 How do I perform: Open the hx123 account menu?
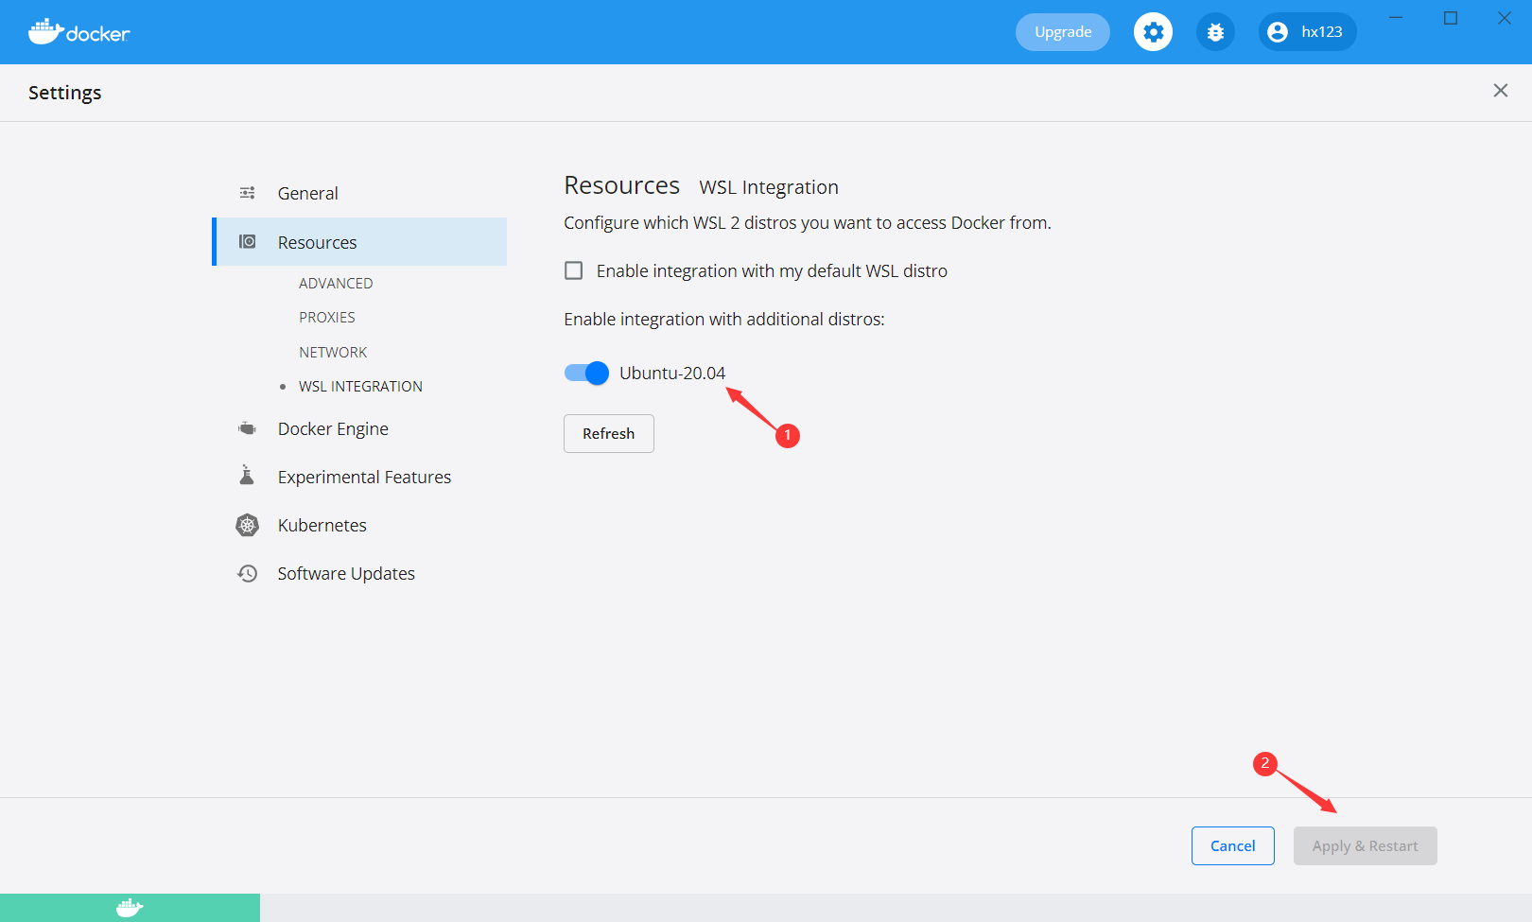coord(1307,31)
